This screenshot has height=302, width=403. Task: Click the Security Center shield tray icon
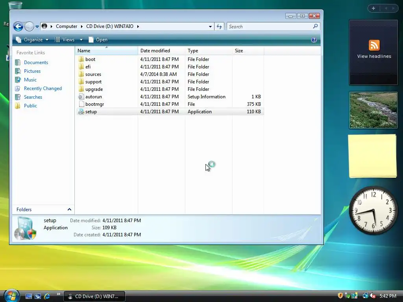340,296
